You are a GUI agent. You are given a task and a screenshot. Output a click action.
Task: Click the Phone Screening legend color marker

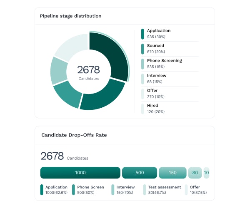tap(142, 64)
